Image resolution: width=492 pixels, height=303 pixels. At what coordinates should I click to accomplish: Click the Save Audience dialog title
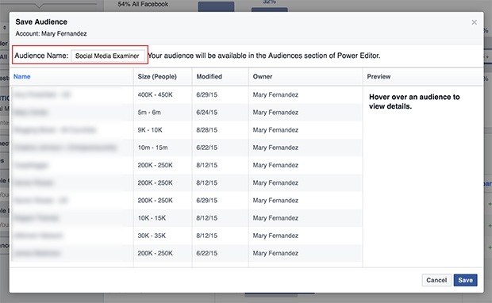click(41, 21)
